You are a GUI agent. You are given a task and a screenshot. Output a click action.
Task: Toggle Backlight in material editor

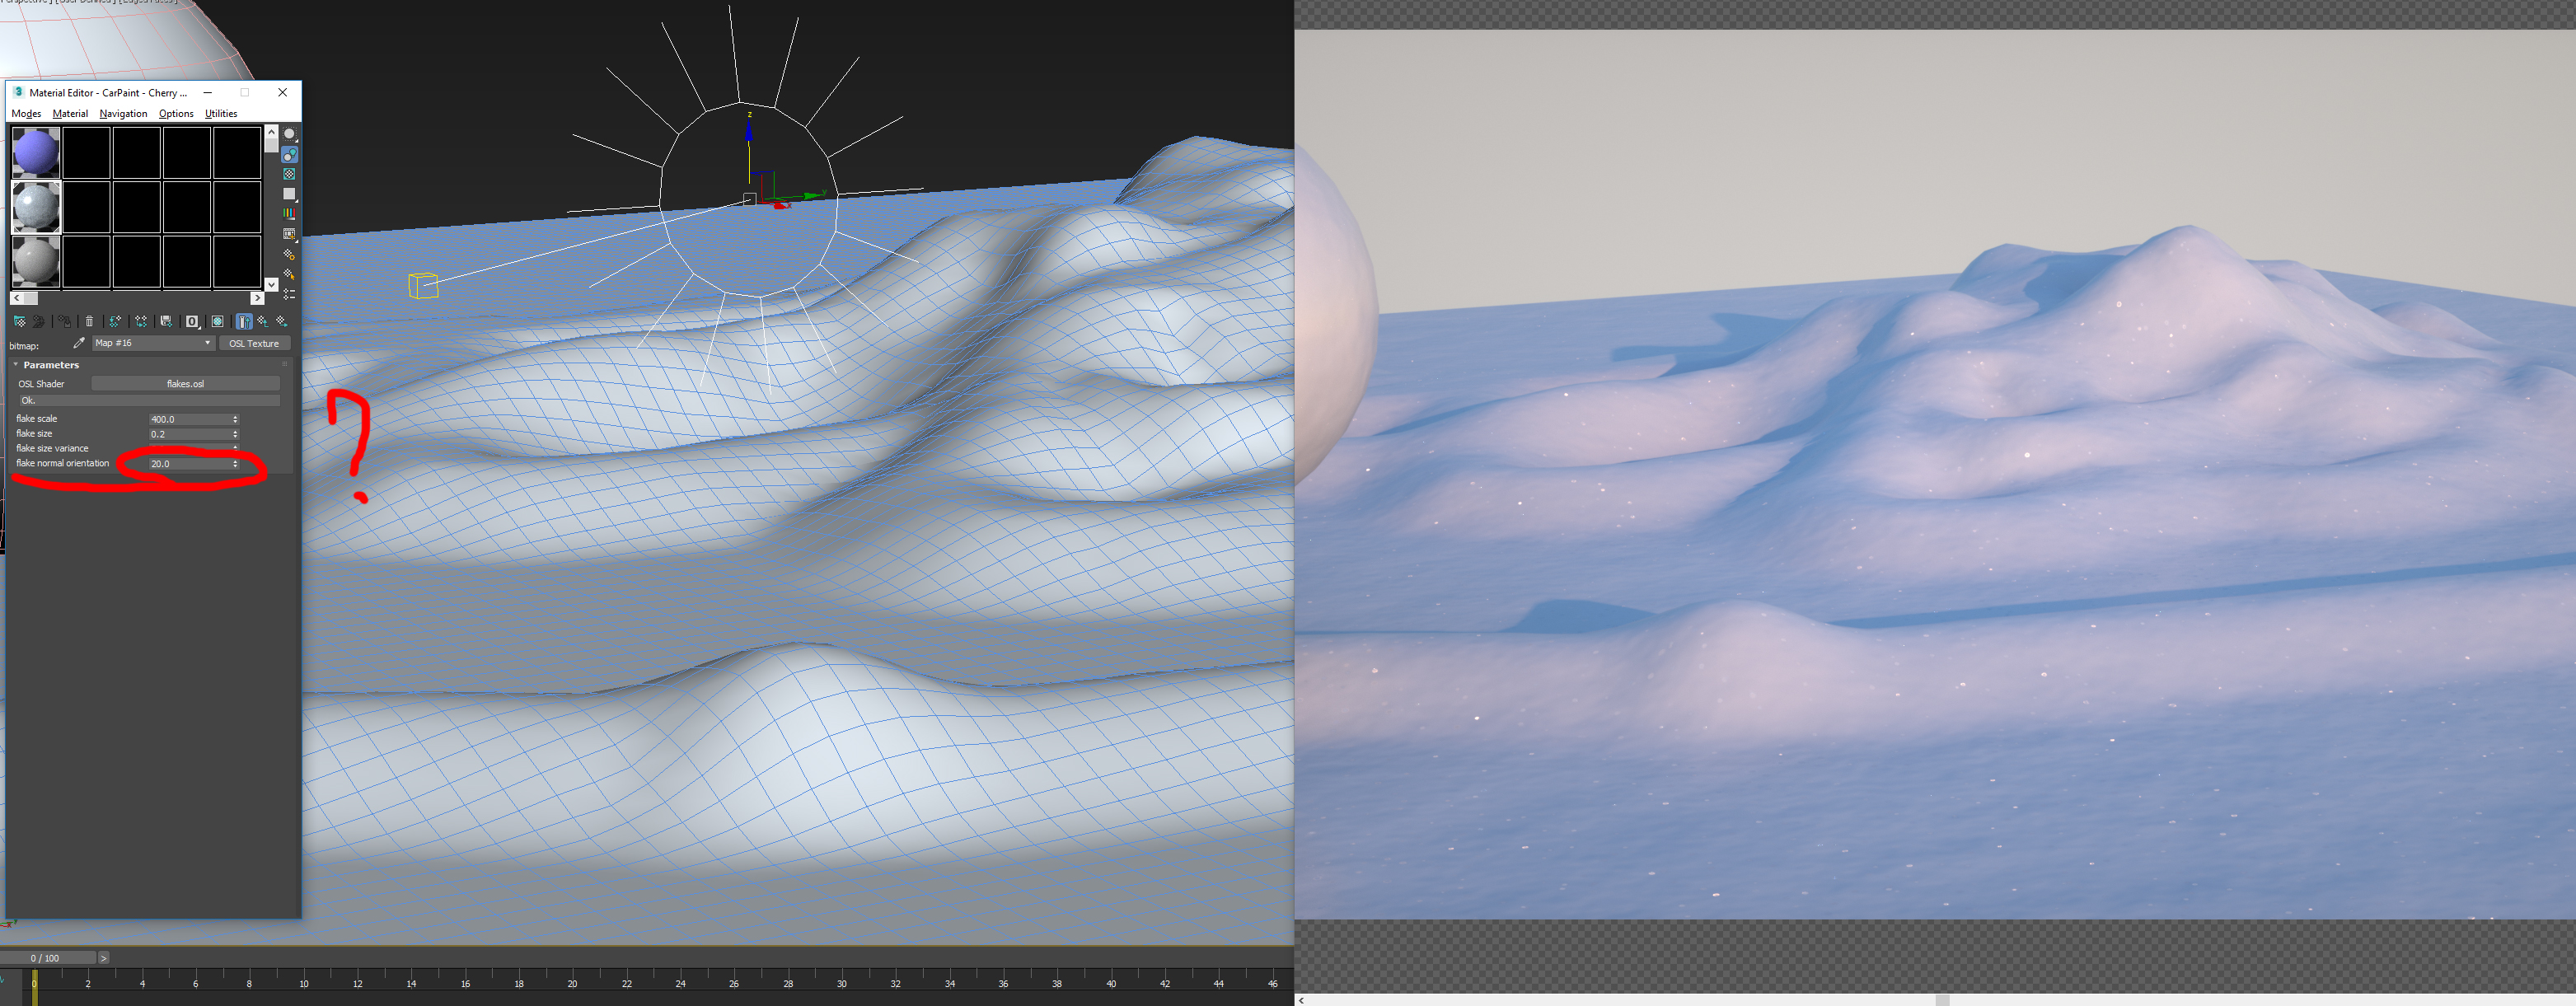click(290, 155)
